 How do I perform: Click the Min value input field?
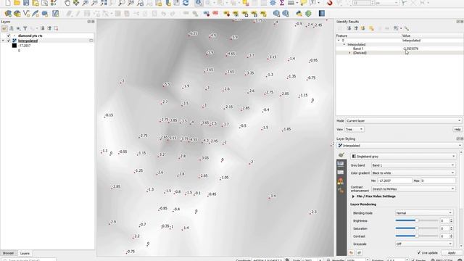click(394, 181)
